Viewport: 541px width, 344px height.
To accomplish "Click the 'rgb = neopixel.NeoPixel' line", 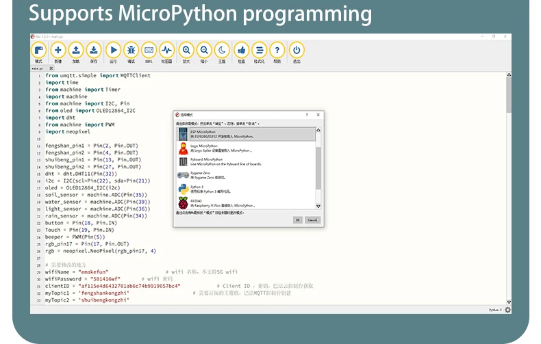I will pyautogui.click(x=101, y=251).
